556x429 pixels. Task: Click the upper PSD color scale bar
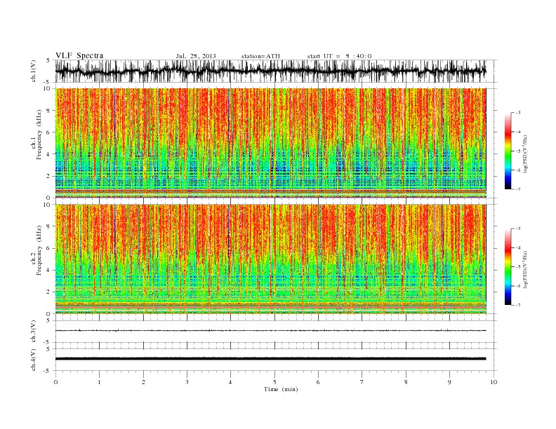[508, 151]
